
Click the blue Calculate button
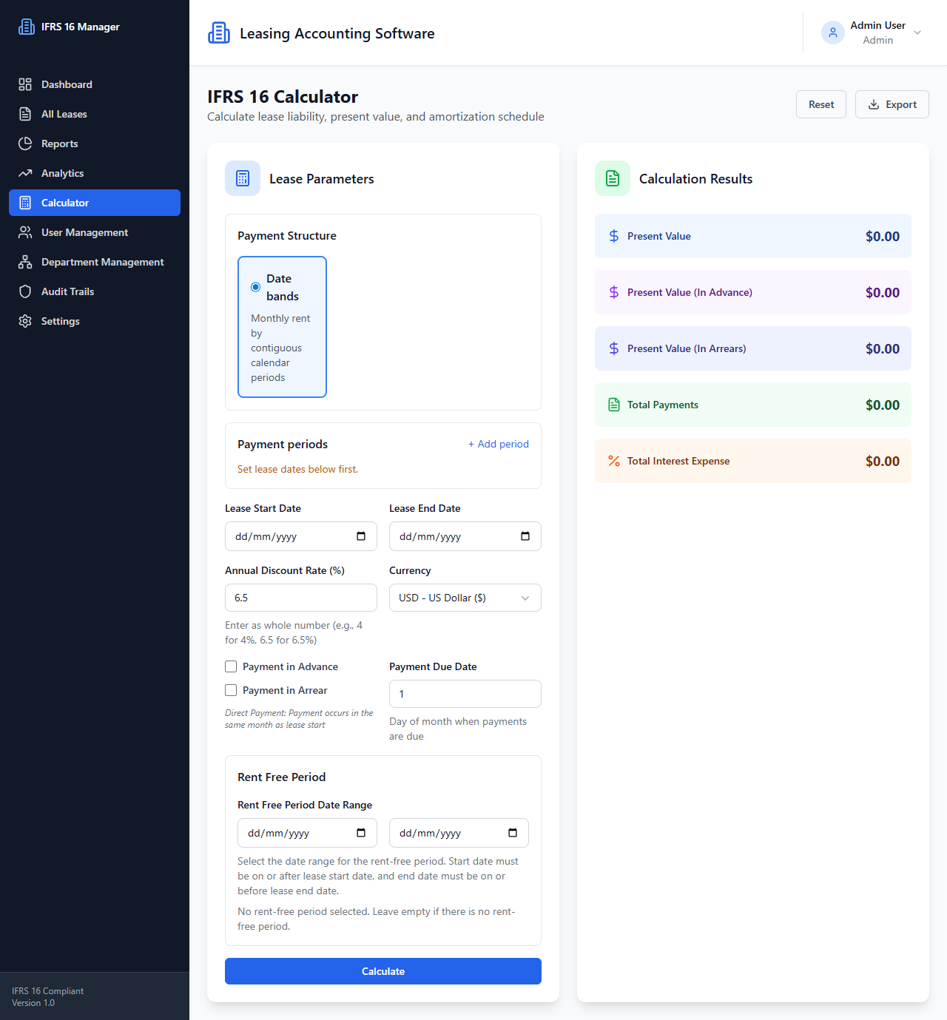point(383,971)
